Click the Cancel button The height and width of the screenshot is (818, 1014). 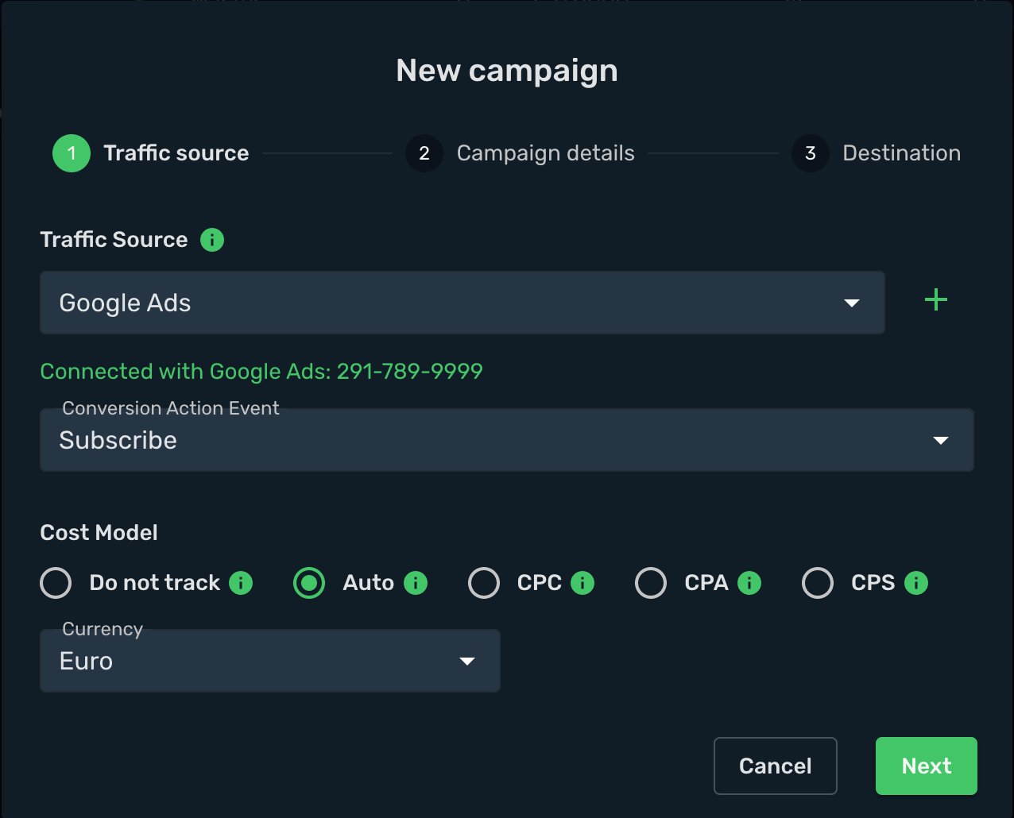coord(776,766)
